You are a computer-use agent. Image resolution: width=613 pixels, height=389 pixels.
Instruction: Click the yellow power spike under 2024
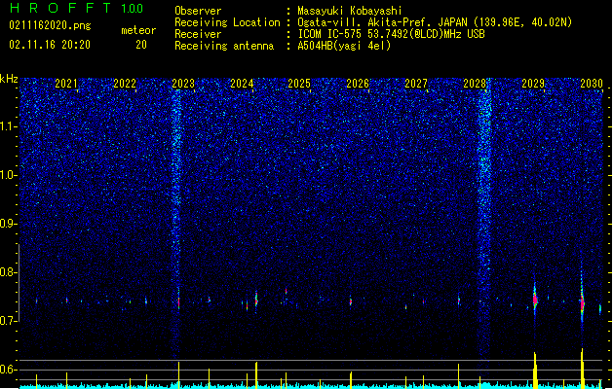point(256,374)
